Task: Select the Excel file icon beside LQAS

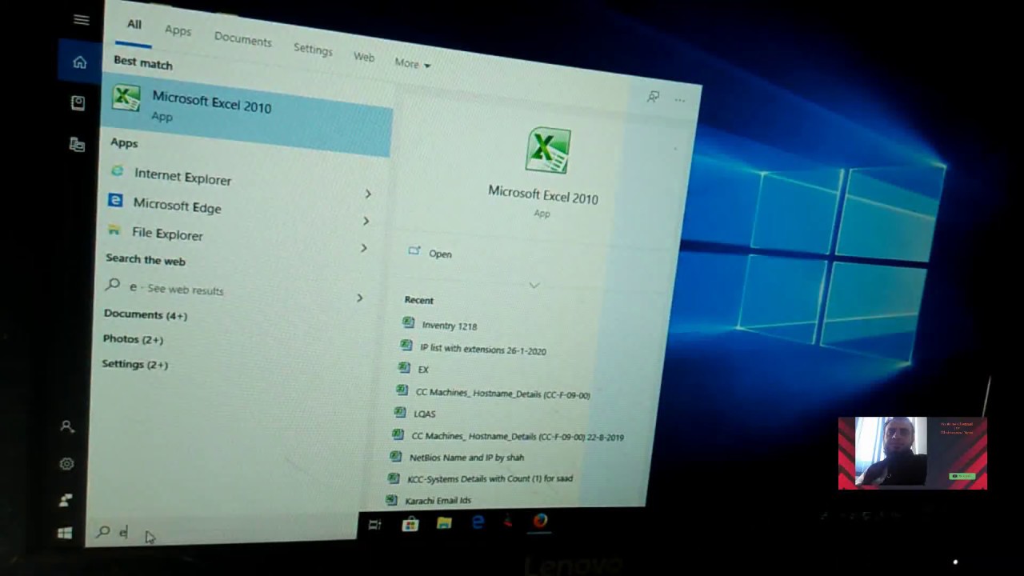Action: pyautogui.click(x=400, y=412)
